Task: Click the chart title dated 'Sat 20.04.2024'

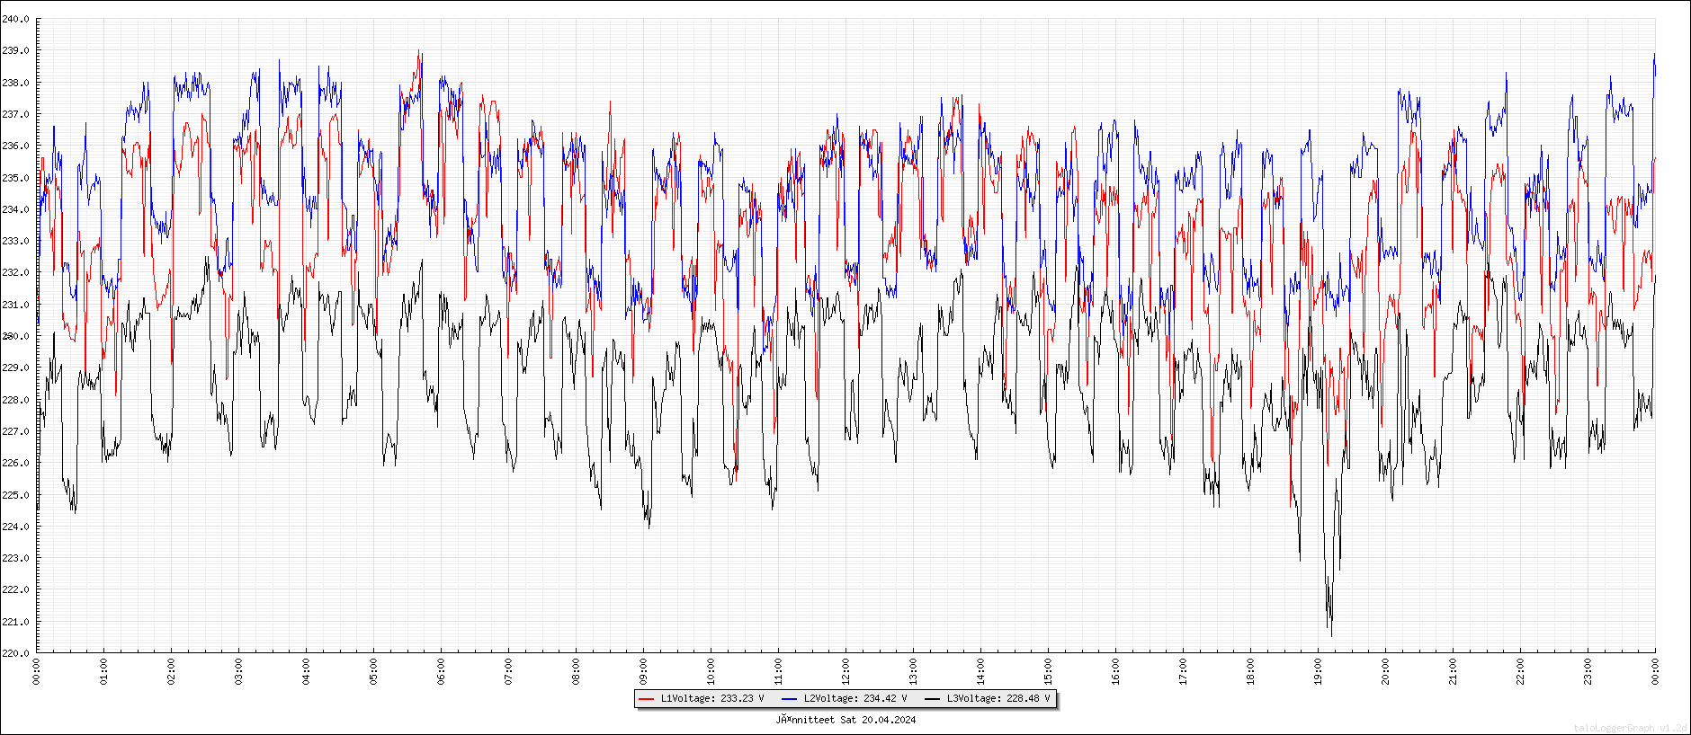Action: (845, 720)
